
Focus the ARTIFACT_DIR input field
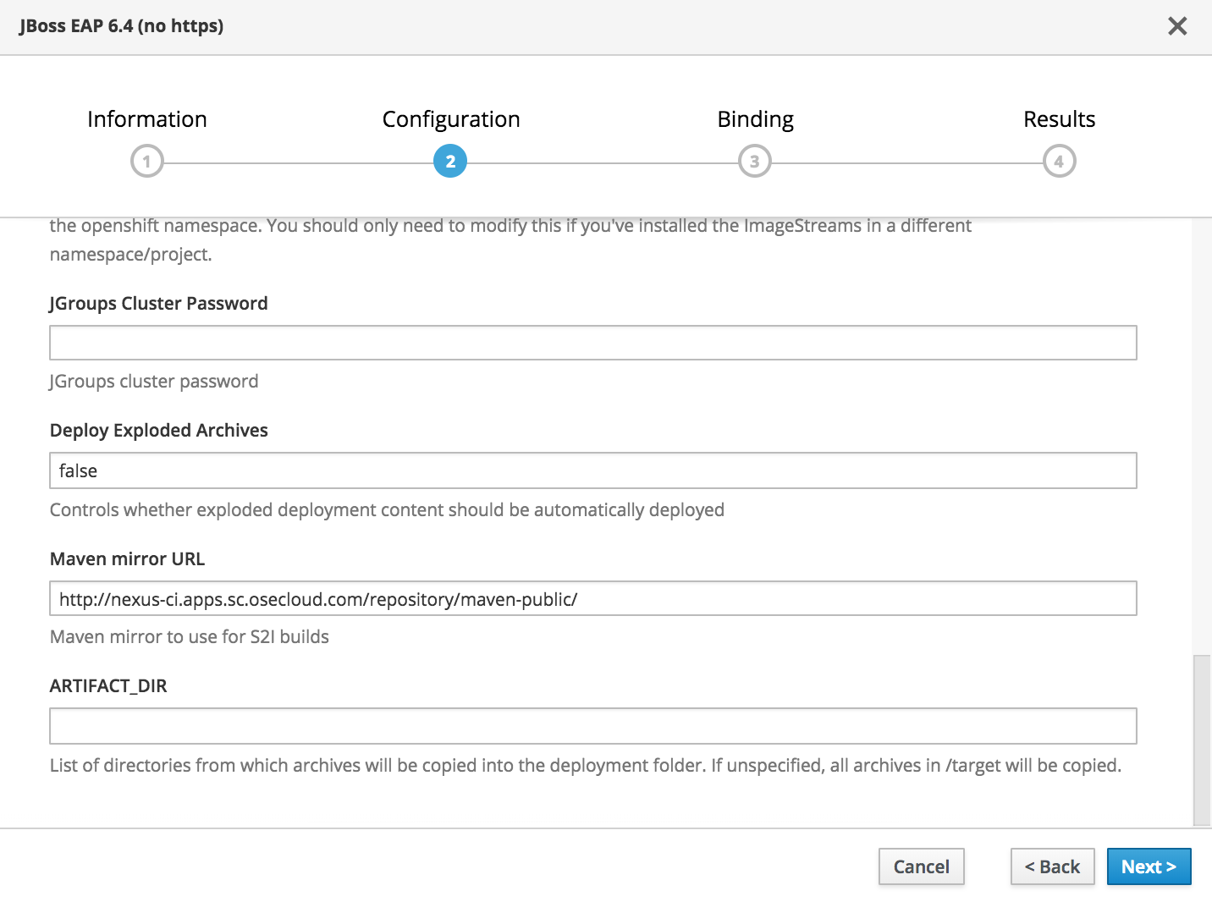click(x=593, y=726)
